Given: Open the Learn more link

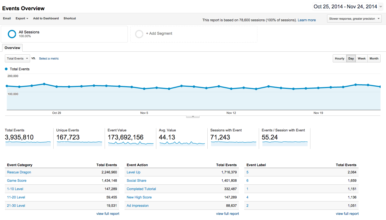Looking at the screenshot, I should pos(307,20).
